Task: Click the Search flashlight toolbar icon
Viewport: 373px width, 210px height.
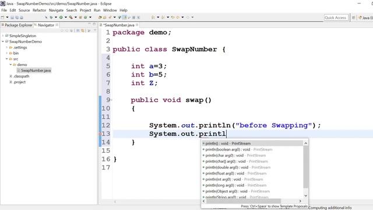Action: tap(110, 17)
